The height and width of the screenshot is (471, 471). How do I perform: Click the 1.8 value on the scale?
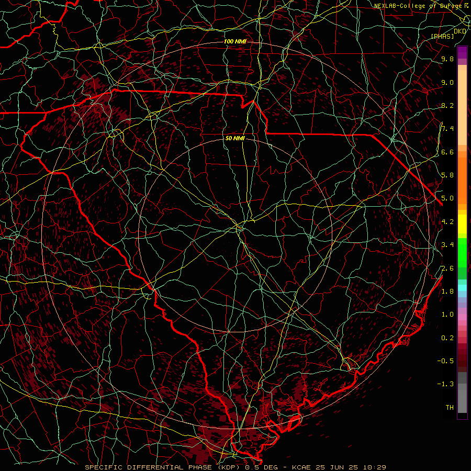point(447,291)
